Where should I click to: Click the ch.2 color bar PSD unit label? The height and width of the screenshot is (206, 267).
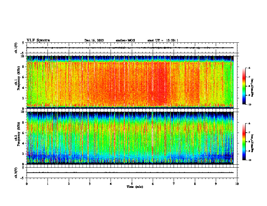point(253,143)
